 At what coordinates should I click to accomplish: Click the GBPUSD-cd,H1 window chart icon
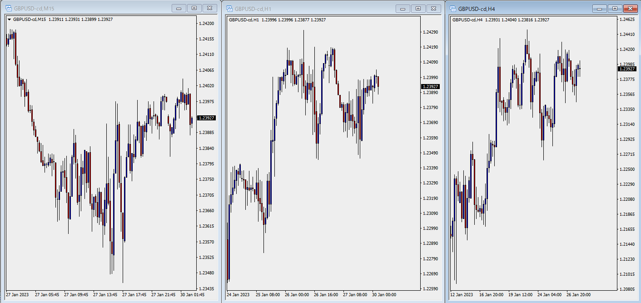(x=229, y=8)
